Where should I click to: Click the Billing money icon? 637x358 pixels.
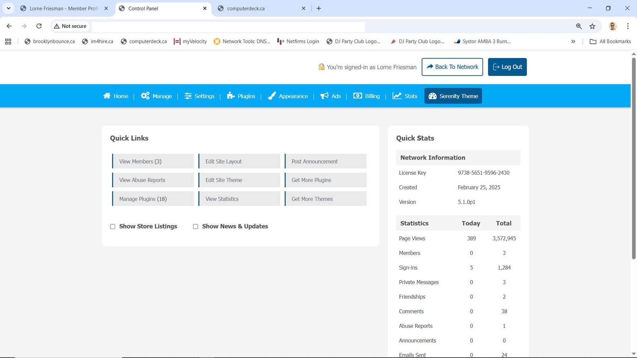[358, 96]
